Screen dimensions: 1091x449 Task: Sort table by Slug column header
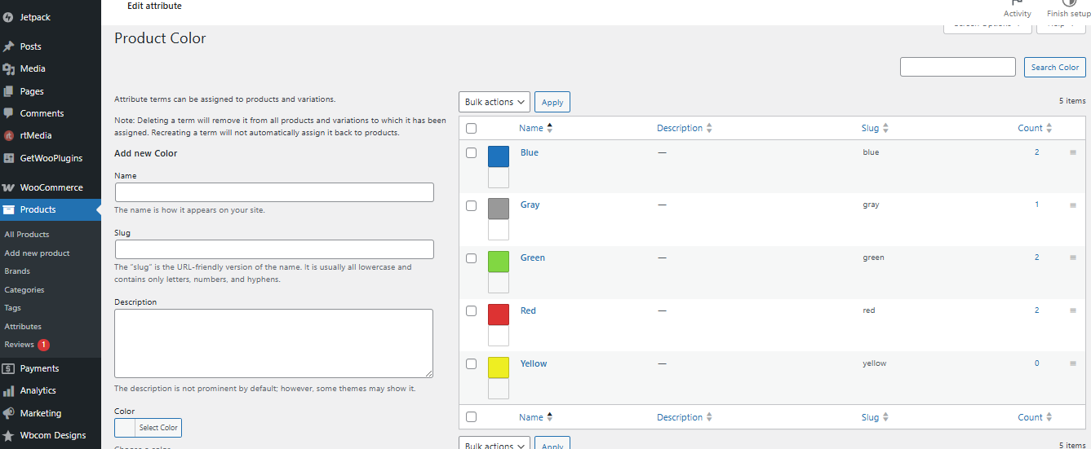coord(870,128)
